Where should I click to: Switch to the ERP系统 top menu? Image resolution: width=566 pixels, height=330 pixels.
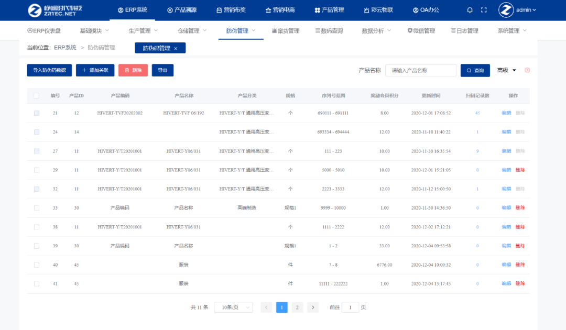click(134, 9)
